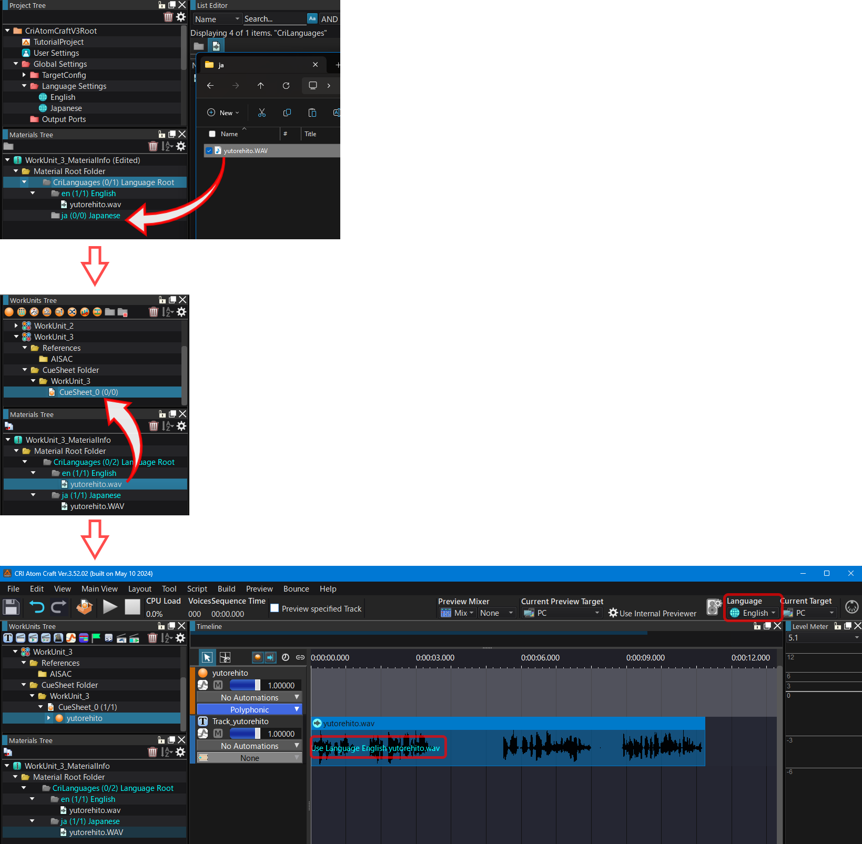Select the arrow pointer tool in Timeline
The width and height of the screenshot is (862, 844).
point(207,657)
